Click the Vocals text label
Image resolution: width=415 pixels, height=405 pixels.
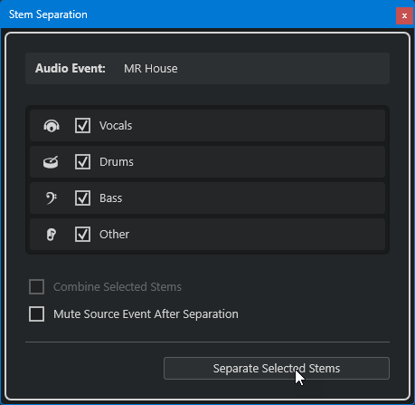(116, 126)
